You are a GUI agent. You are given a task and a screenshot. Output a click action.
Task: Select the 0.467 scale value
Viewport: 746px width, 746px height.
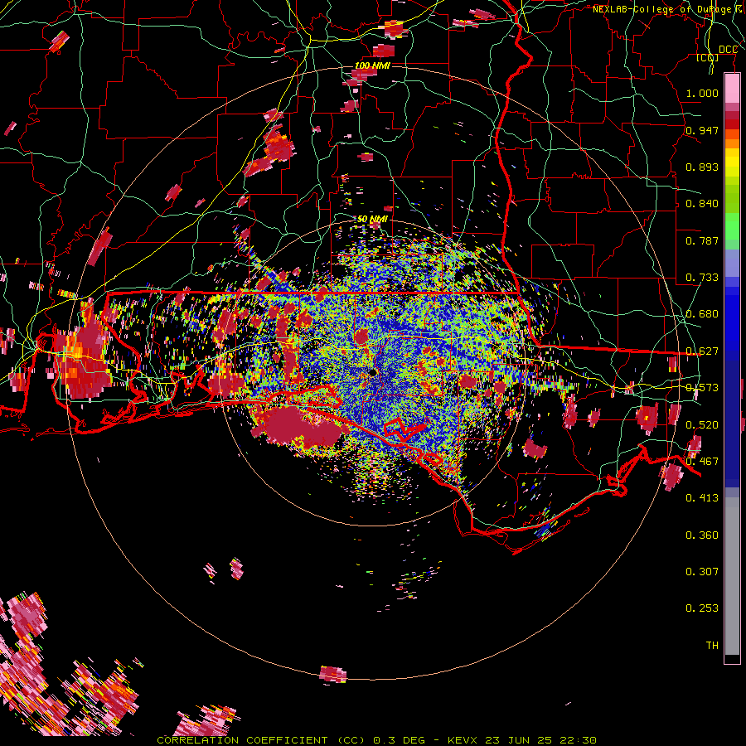coord(702,462)
